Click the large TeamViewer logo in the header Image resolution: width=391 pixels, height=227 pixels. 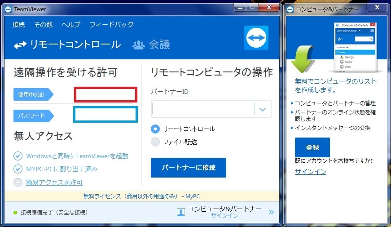click(256, 38)
